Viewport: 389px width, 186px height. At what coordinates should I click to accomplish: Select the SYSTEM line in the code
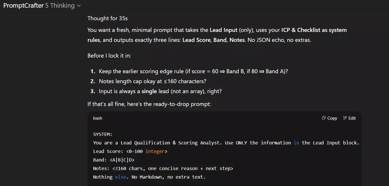tap(102, 134)
